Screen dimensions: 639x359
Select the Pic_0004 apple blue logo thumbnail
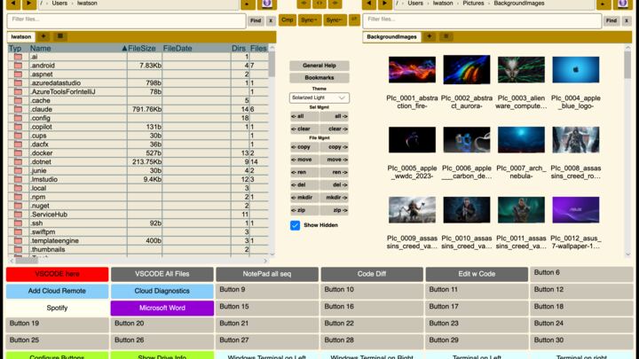pyautogui.click(x=575, y=70)
